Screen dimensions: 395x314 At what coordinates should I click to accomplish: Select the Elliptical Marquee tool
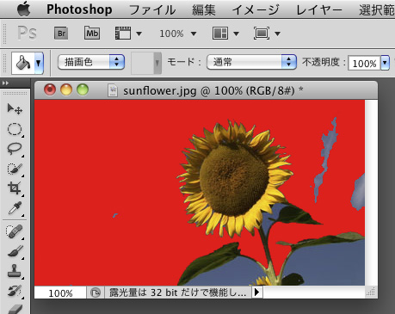coord(15,129)
